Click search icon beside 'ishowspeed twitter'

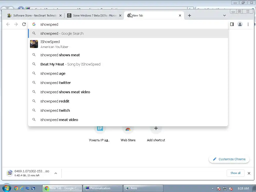click(34, 82)
